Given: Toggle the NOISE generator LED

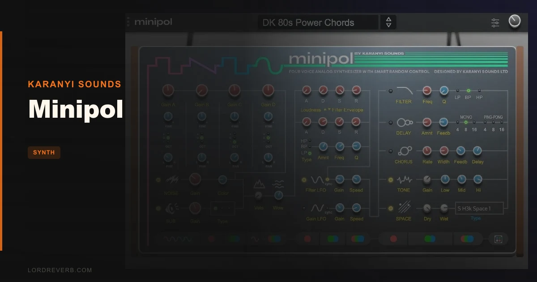Looking at the screenshot, I should pos(158,180).
